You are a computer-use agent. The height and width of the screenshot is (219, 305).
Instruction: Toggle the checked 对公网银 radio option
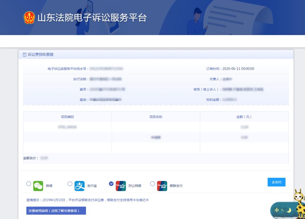pyautogui.click(x=111, y=184)
